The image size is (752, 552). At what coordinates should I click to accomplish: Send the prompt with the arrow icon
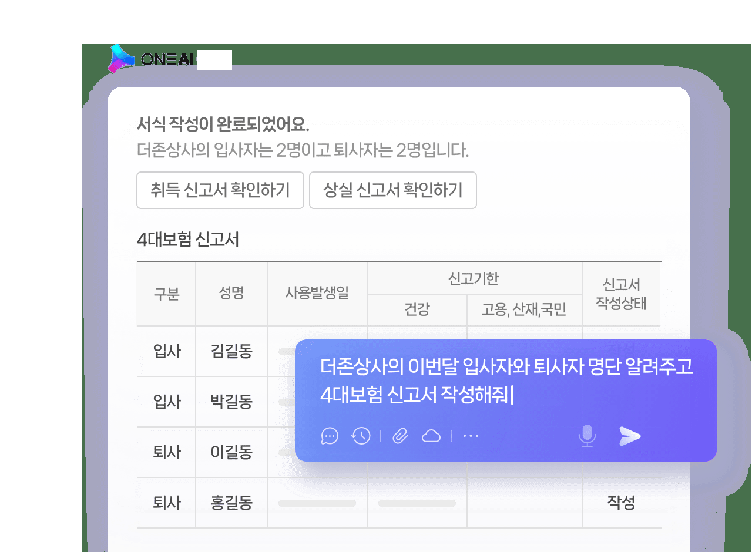630,436
